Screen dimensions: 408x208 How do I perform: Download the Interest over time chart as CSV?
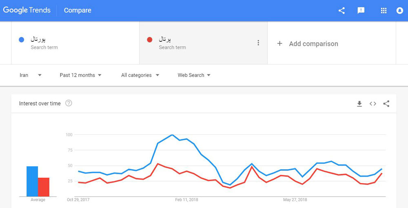[359, 104]
